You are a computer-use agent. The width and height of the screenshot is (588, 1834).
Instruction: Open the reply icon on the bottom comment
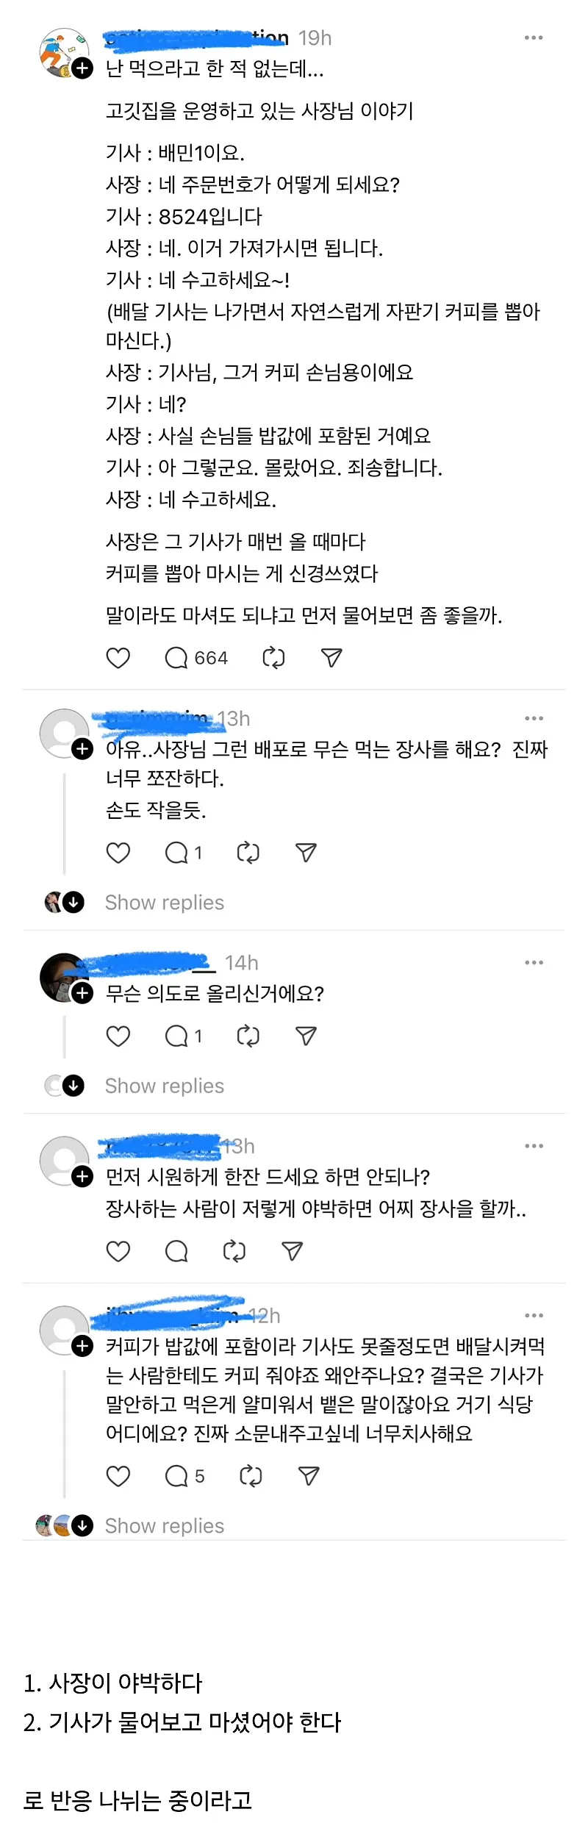coord(176,1475)
